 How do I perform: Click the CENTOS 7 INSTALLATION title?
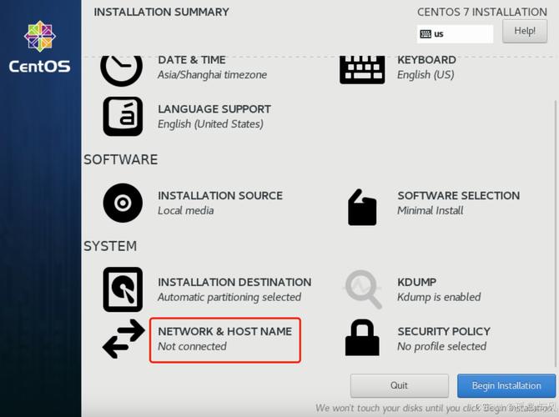coord(482,13)
